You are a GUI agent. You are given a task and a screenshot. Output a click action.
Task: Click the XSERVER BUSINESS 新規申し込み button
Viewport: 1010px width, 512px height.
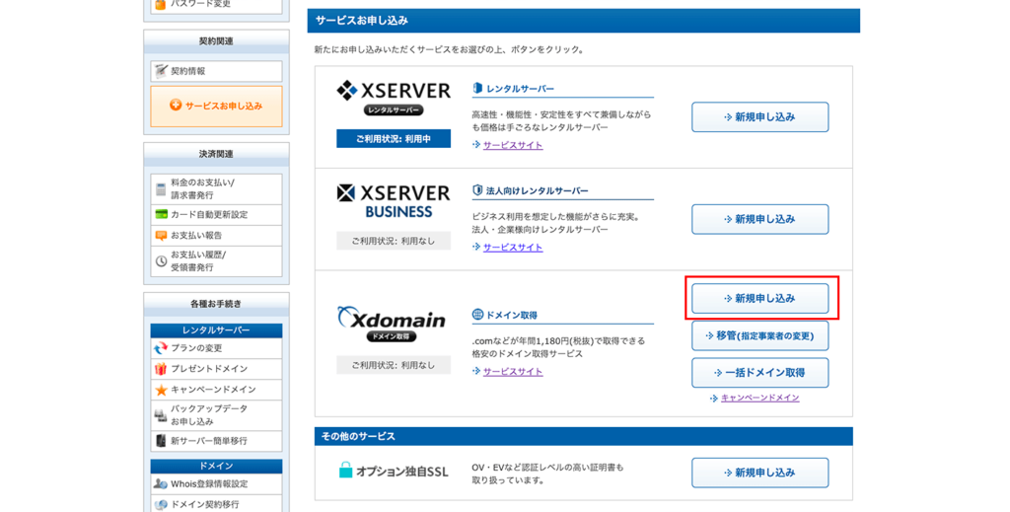(760, 219)
